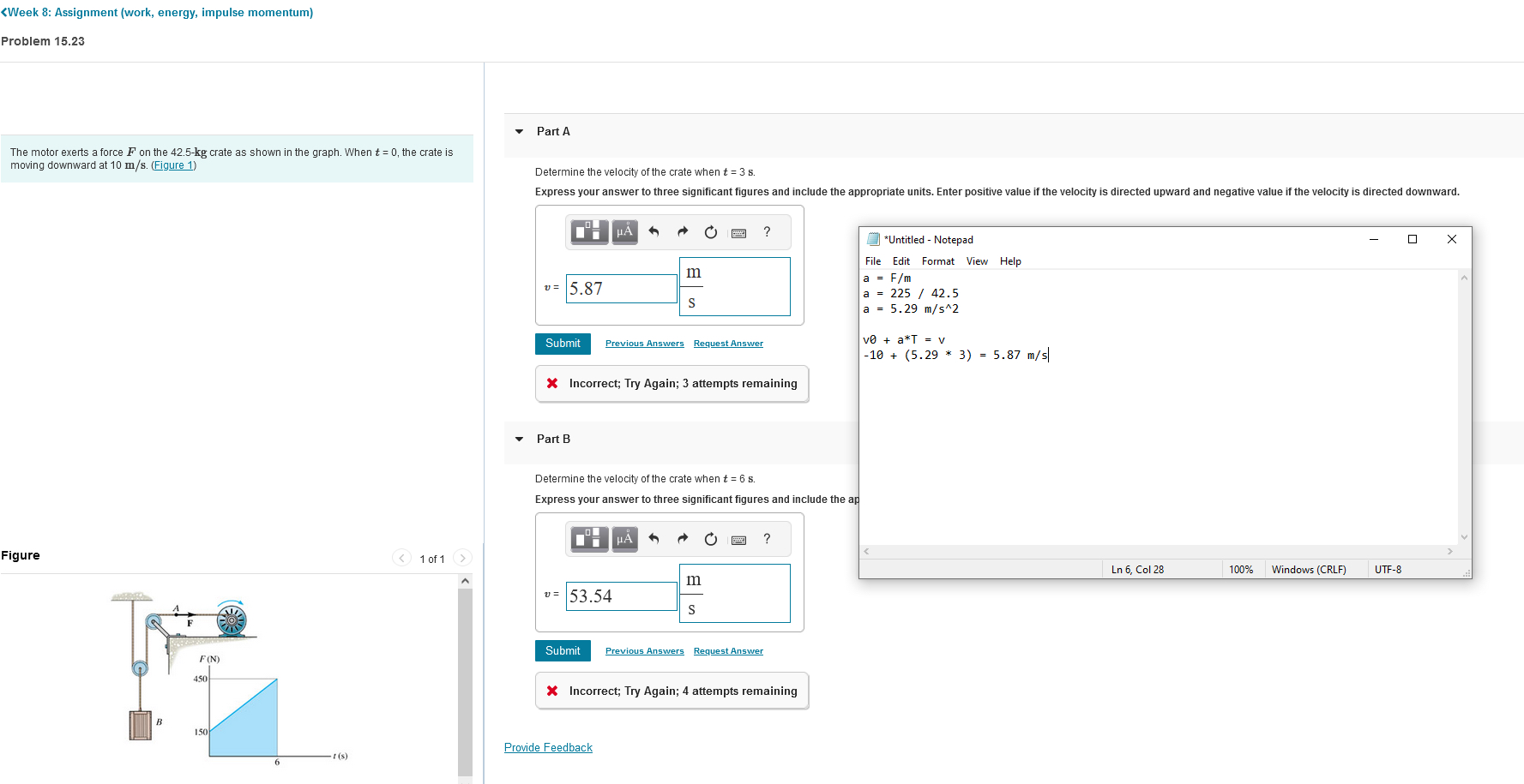Open Request Answer for Part B

click(728, 651)
